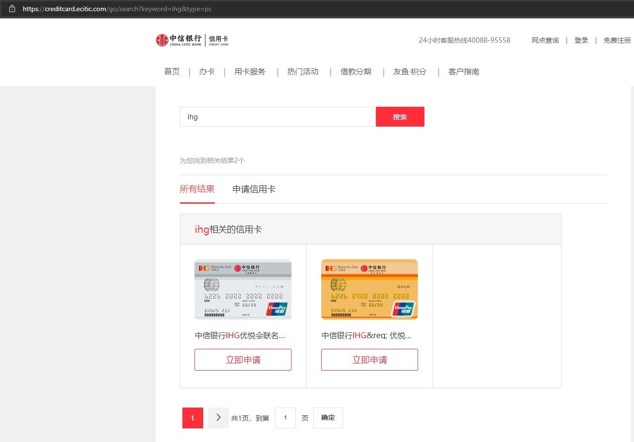Click 立即申请 under the platinum card
This screenshot has width=634, height=442.
click(x=243, y=360)
